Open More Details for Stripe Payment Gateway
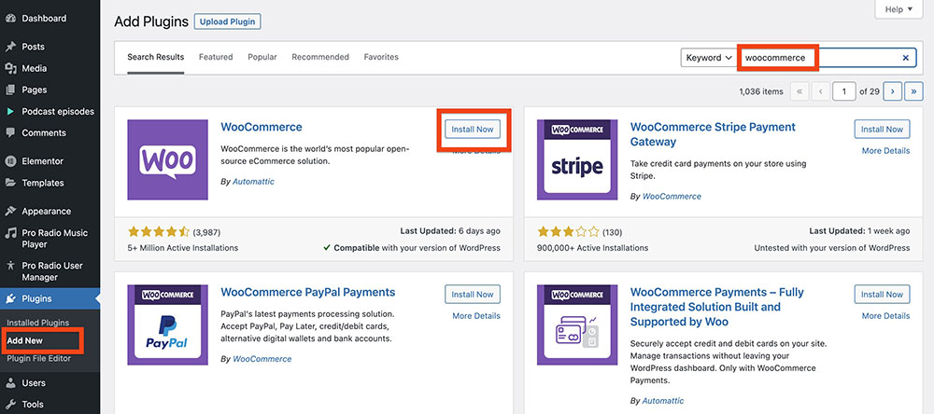Screen dimensions: 934x414 [885, 151]
